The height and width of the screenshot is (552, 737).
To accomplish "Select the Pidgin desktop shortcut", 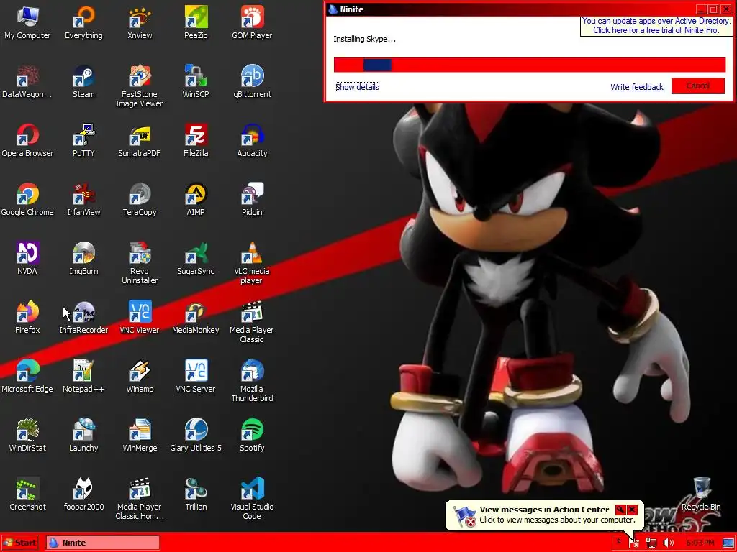I will click(252, 200).
